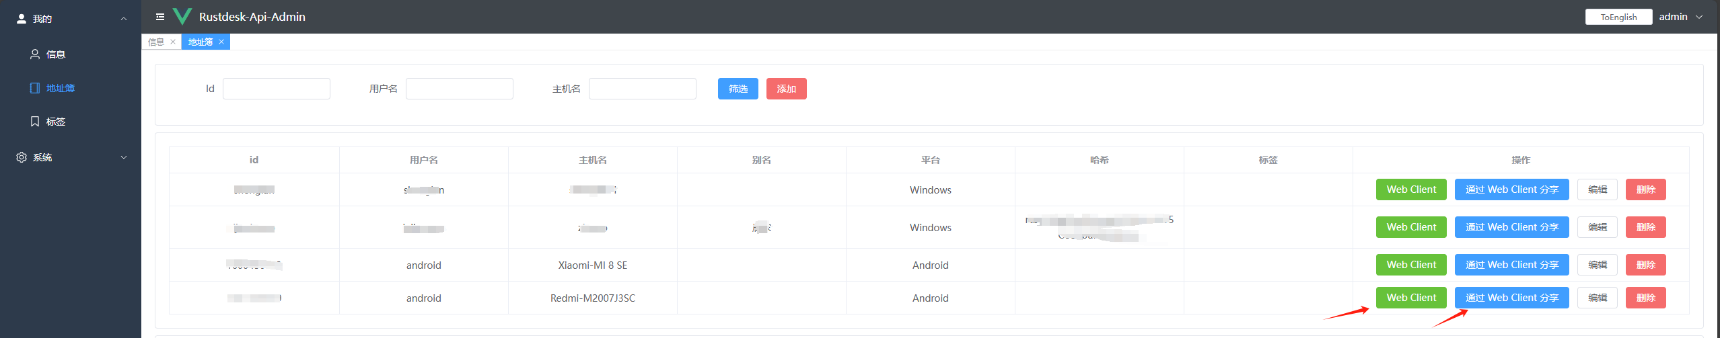Screen dimensions: 1720x338
Task: Open 标签 bookmark sidebar item
Action: pyautogui.click(x=55, y=122)
